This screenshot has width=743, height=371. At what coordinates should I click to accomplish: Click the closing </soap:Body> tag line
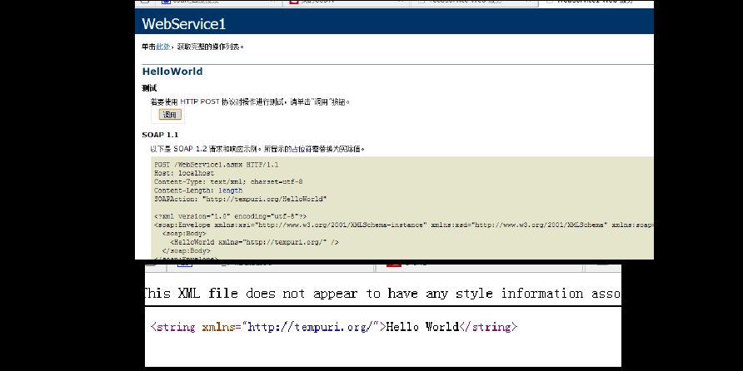pyautogui.click(x=187, y=250)
